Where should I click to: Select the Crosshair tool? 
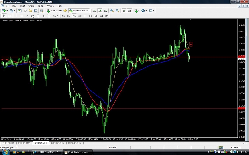[10, 16]
